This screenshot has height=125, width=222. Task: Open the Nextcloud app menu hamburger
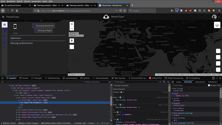(3, 17)
